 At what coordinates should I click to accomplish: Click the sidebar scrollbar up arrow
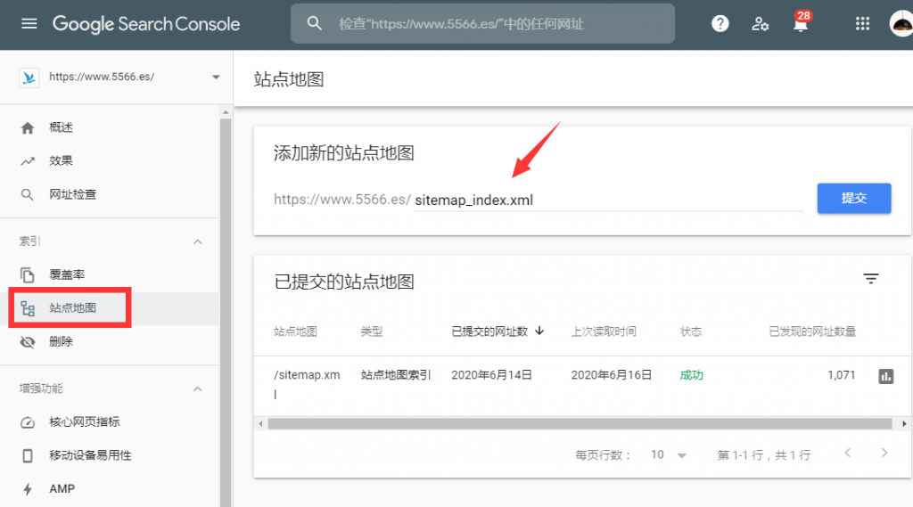tap(226, 112)
